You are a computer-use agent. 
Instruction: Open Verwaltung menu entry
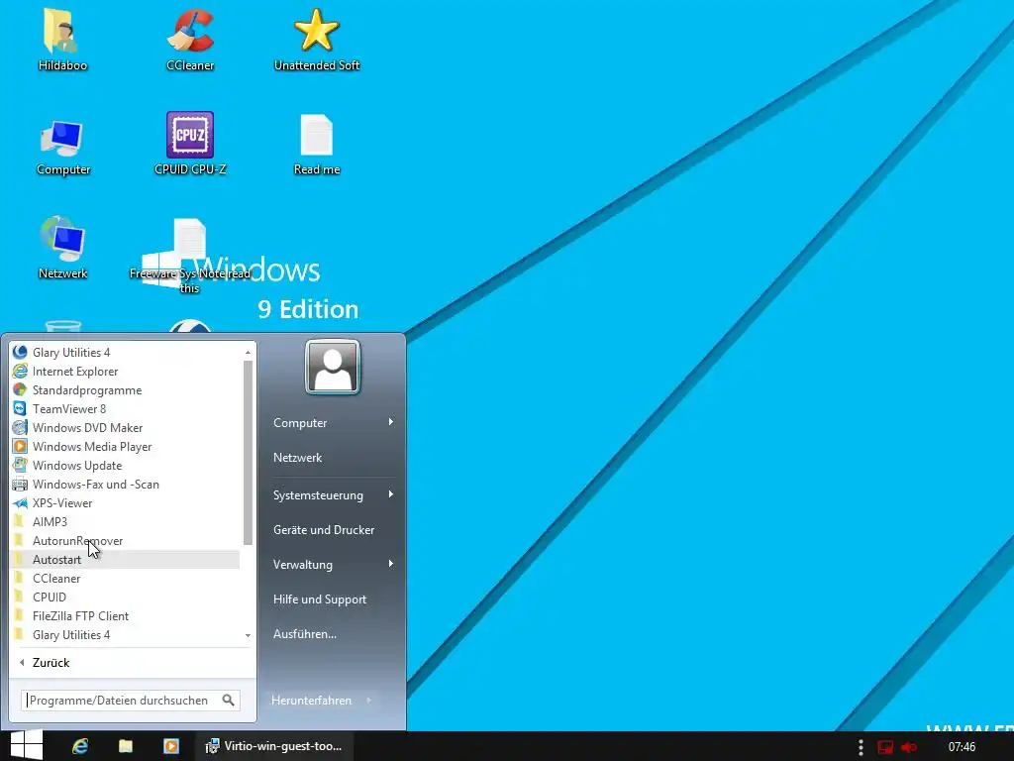pyautogui.click(x=303, y=564)
